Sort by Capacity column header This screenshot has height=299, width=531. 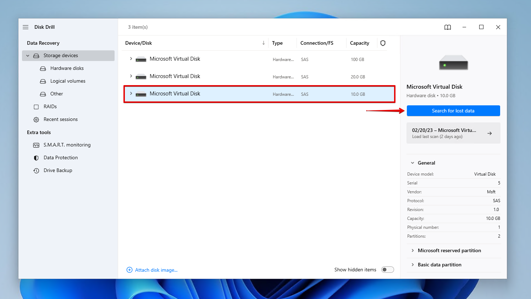(360, 43)
